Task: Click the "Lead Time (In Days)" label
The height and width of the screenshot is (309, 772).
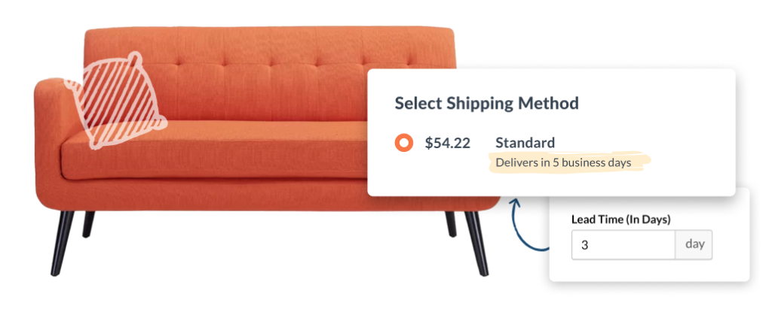Action: pyautogui.click(x=621, y=220)
